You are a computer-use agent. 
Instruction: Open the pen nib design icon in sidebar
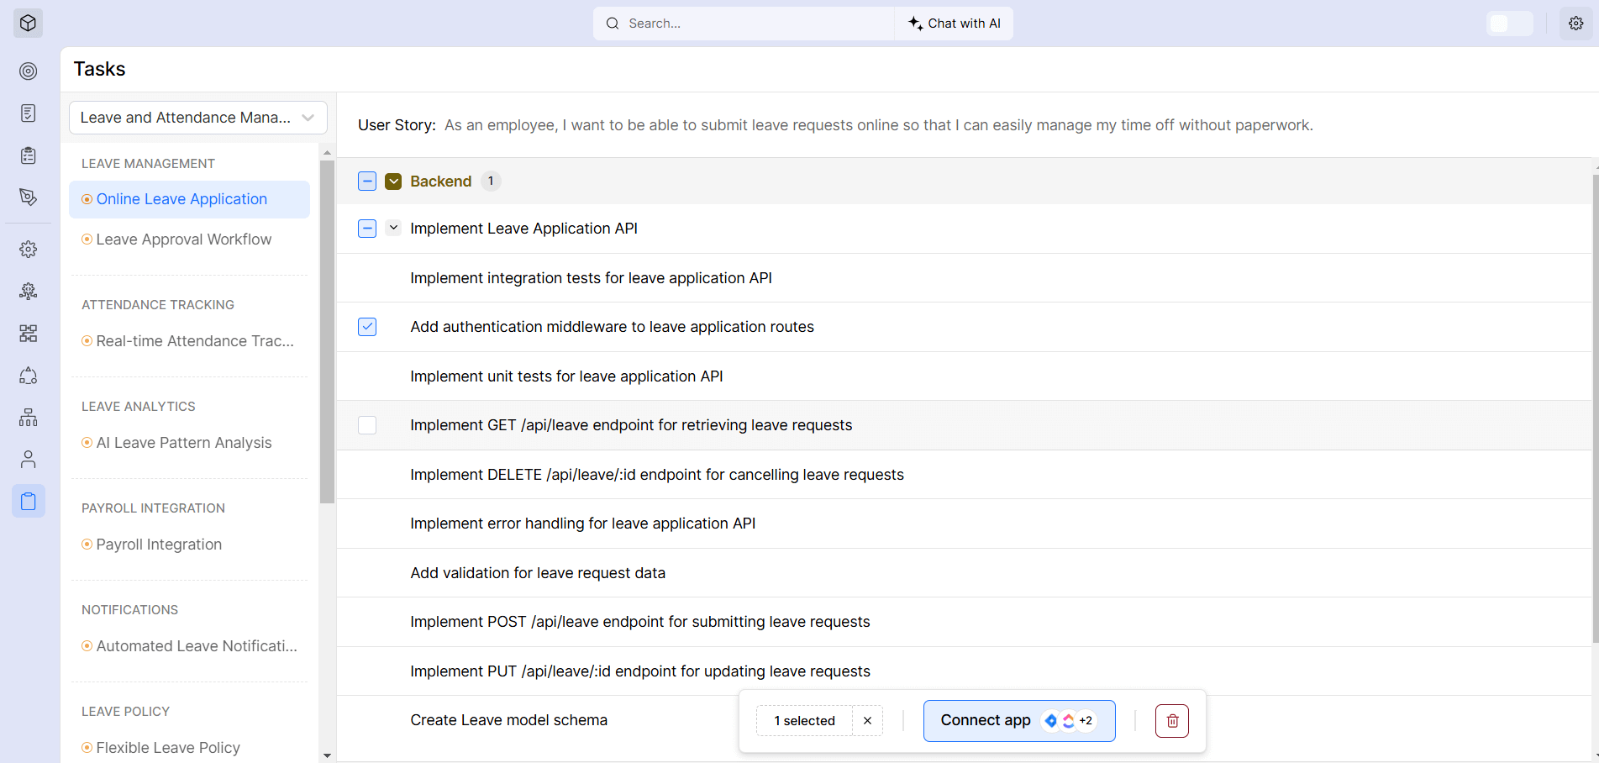(28, 197)
